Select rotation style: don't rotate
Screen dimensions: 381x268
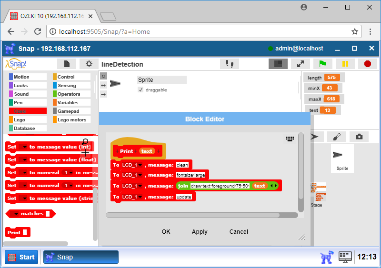pos(103,94)
